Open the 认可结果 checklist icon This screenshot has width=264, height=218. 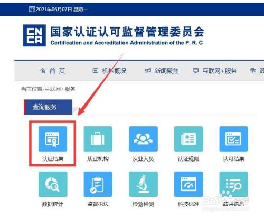point(233,139)
